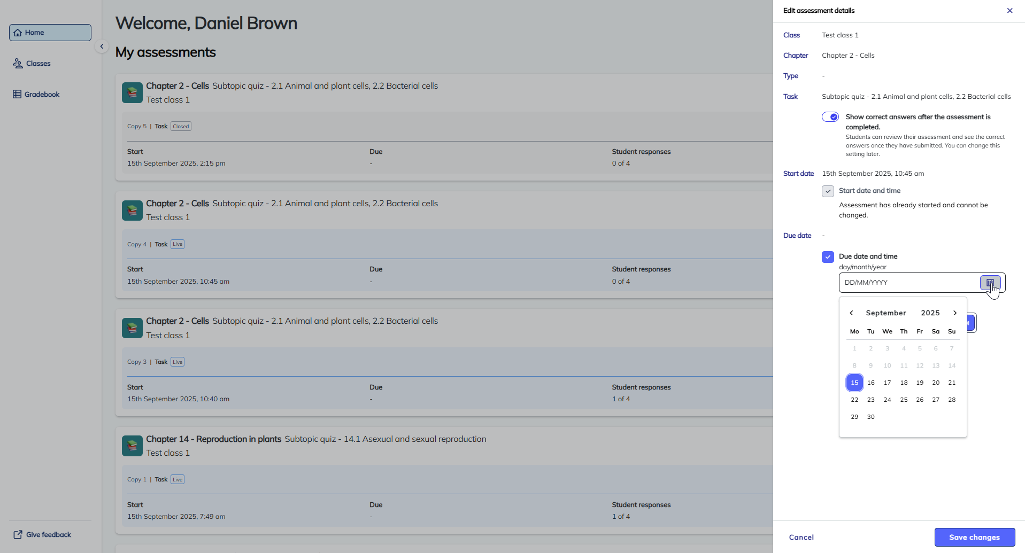Choose 27 in the date picker
This screenshot has width=1025, height=553.
click(x=936, y=400)
